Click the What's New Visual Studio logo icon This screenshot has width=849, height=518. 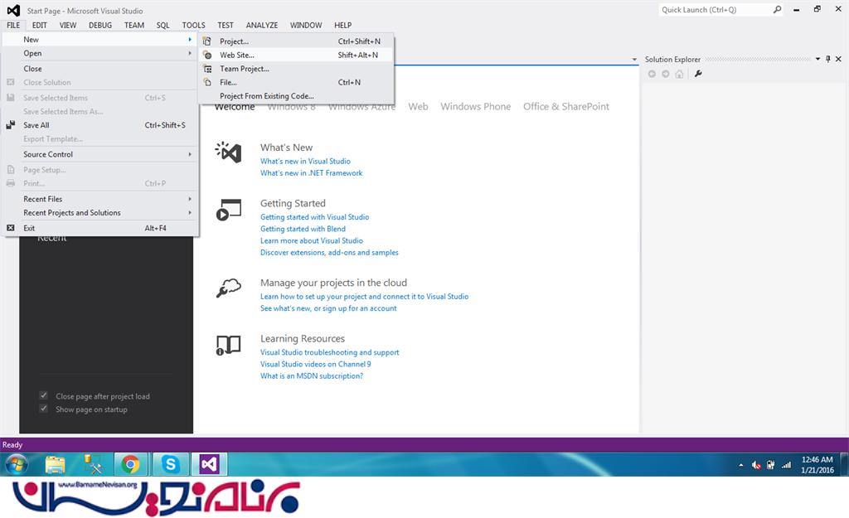[x=228, y=152]
